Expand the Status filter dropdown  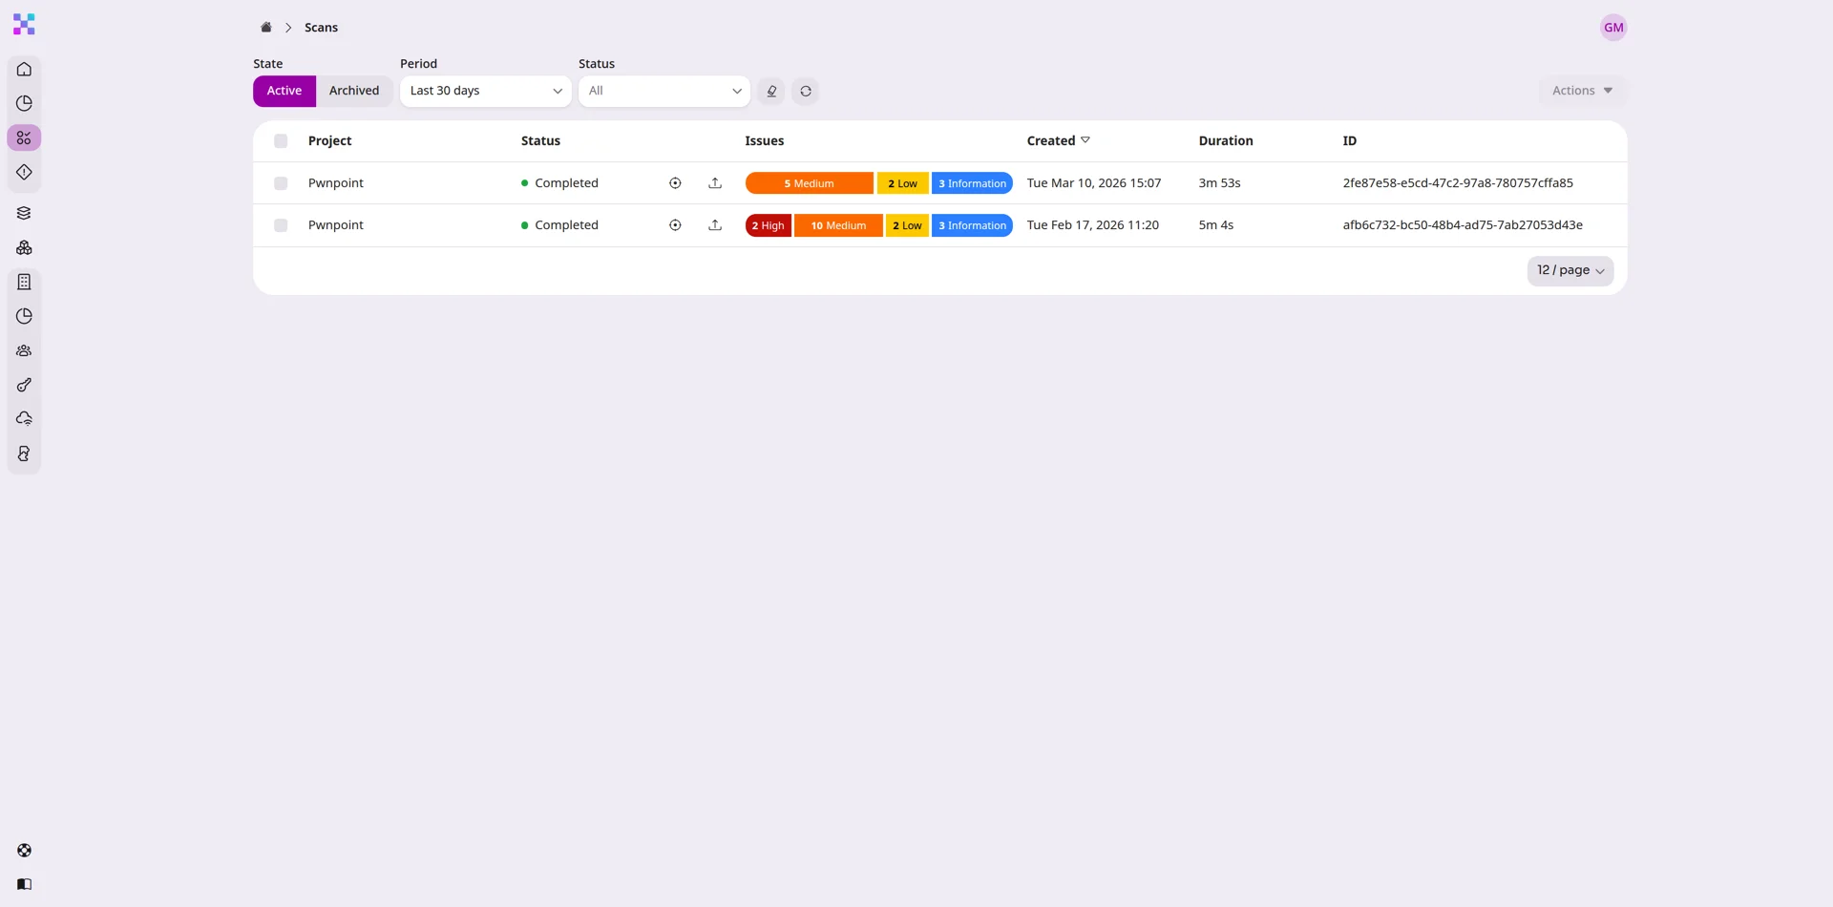tap(664, 92)
